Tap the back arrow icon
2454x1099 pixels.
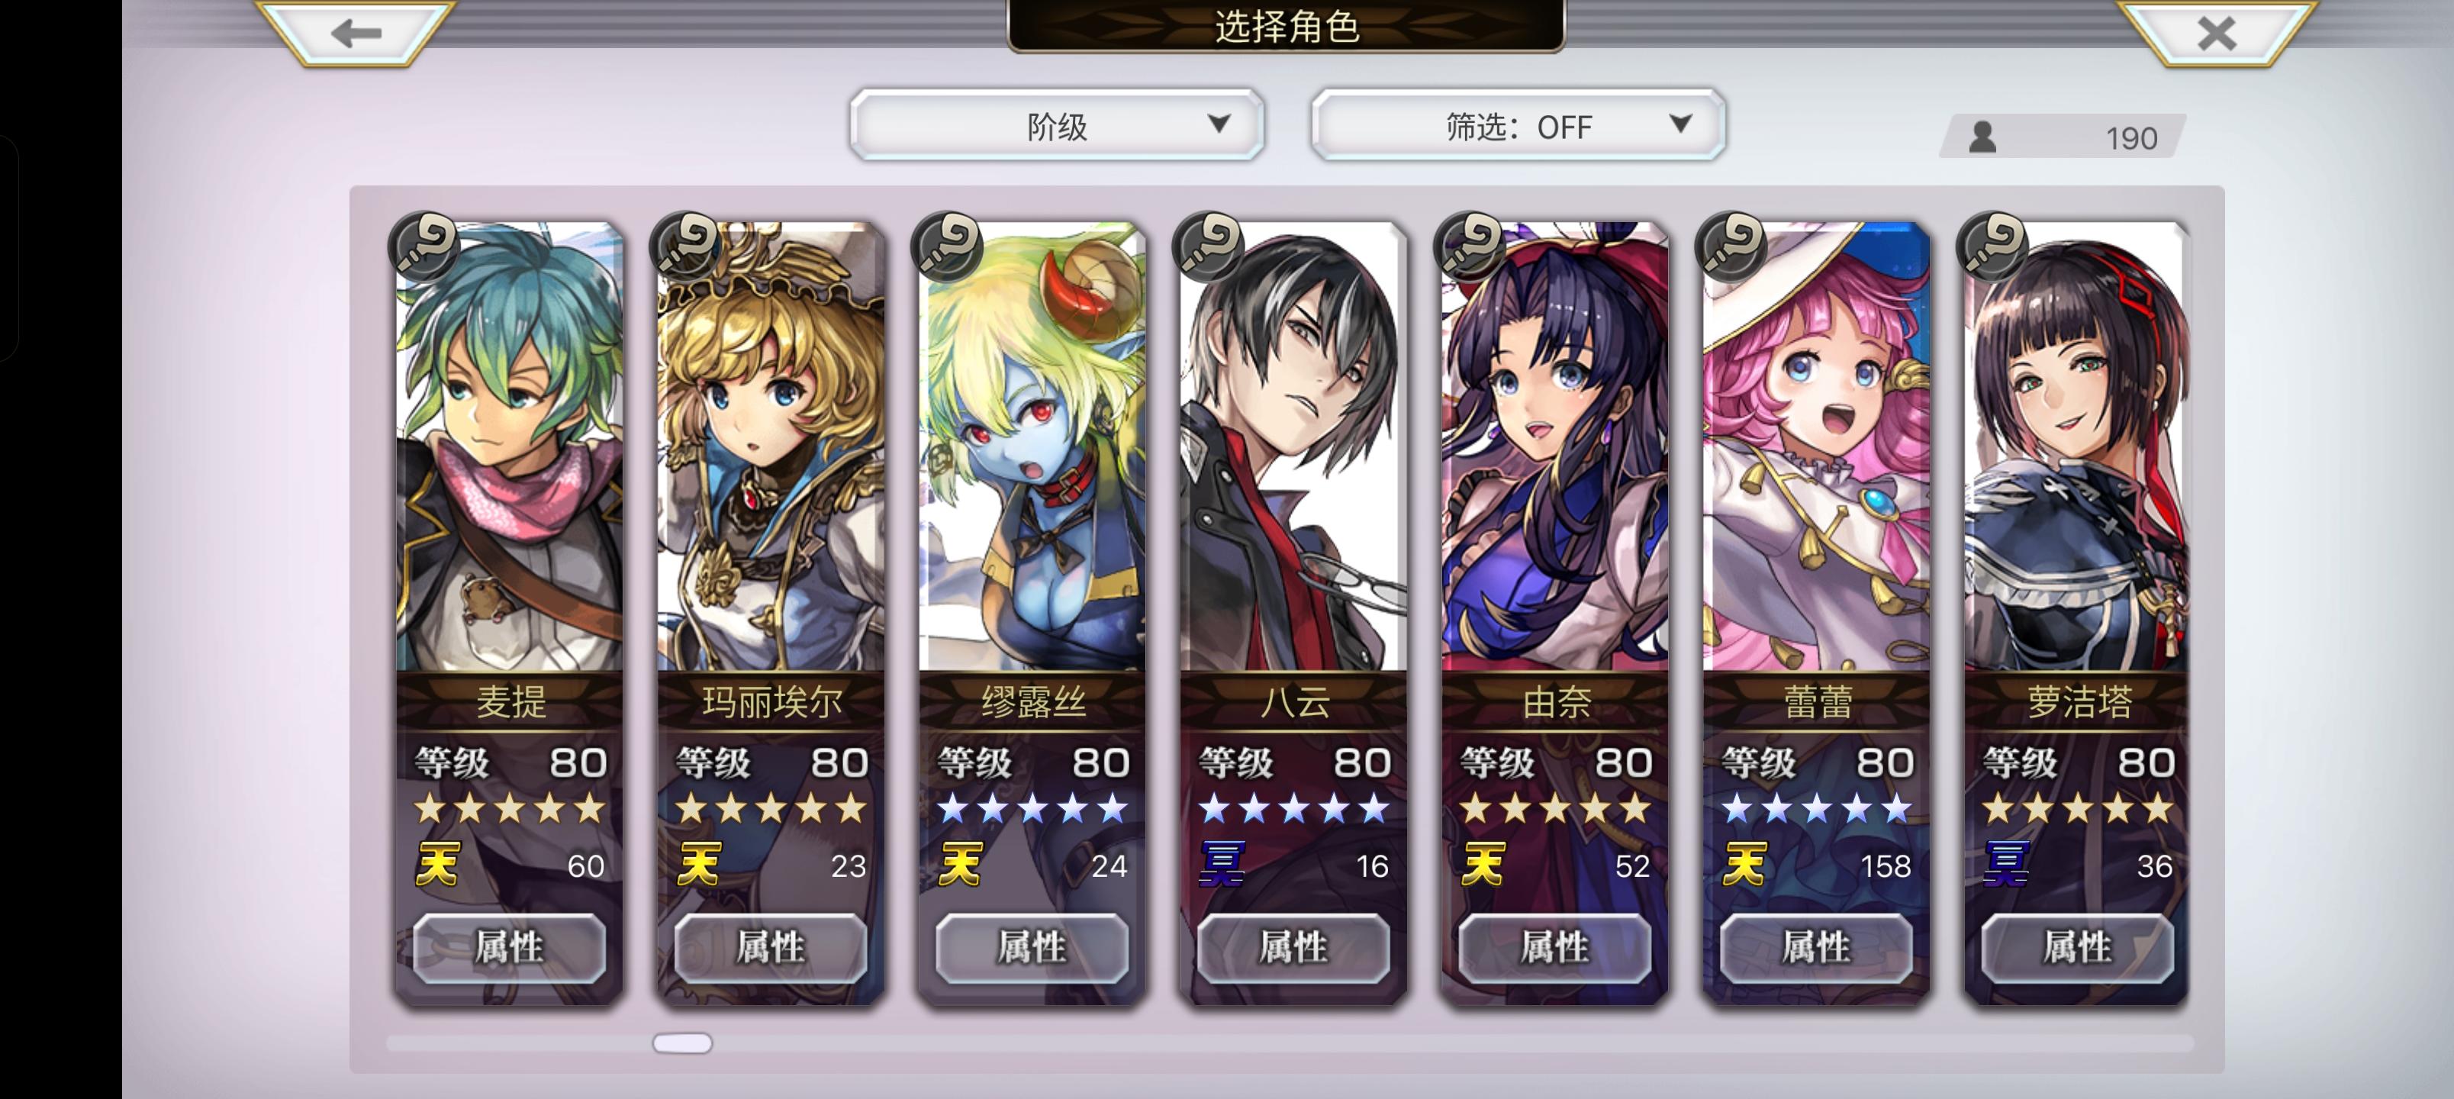coord(356,34)
